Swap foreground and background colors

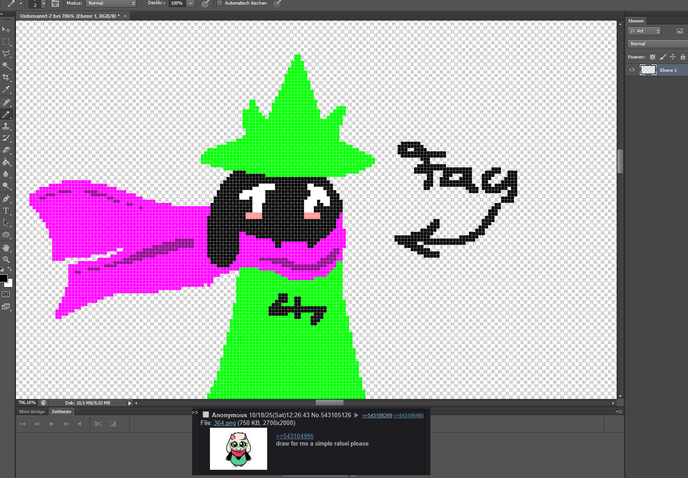click(x=10, y=269)
